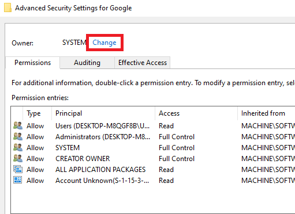295x214 pixels.
Task: Click the inherited path in the SYSTEM row
Action: tap(268, 148)
